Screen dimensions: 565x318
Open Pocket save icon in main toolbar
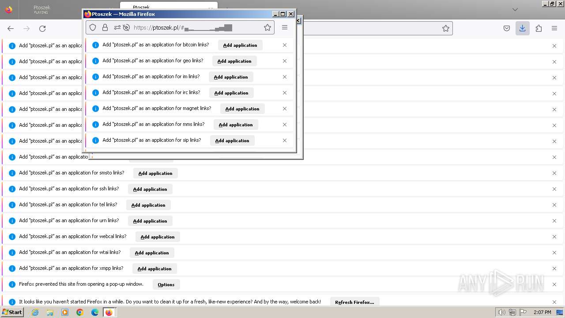(x=507, y=28)
